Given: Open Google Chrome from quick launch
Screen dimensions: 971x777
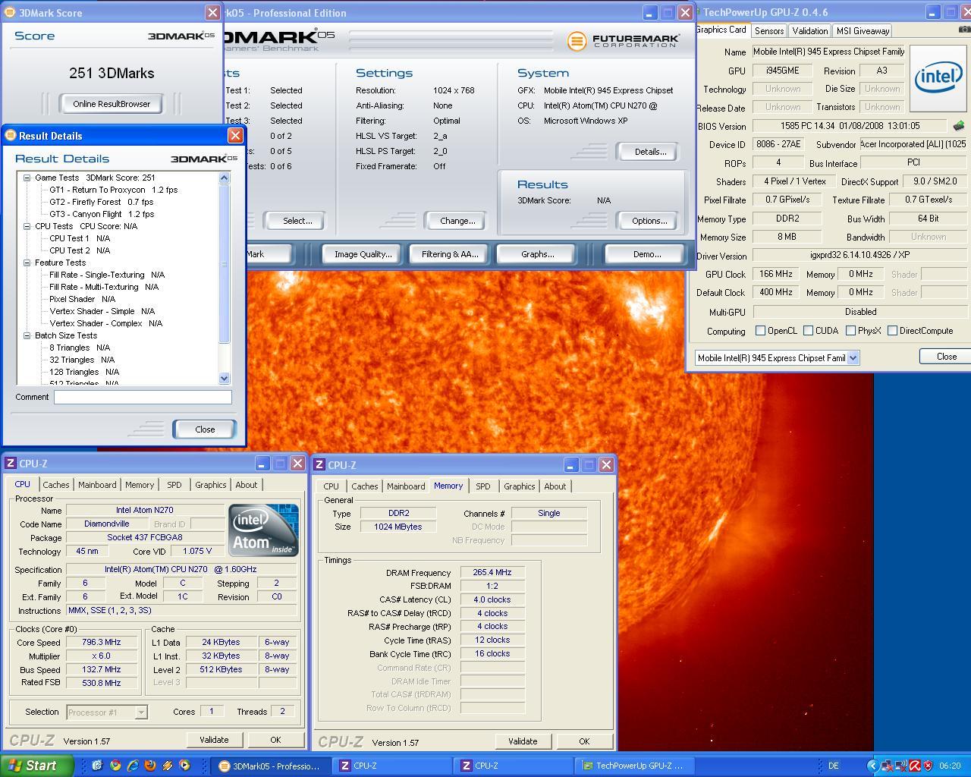Looking at the screenshot, I should [115, 766].
